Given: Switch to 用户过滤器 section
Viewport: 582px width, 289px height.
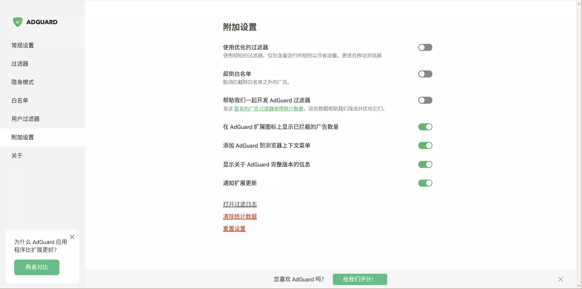Looking at the screenshot, I should [25, 119].
